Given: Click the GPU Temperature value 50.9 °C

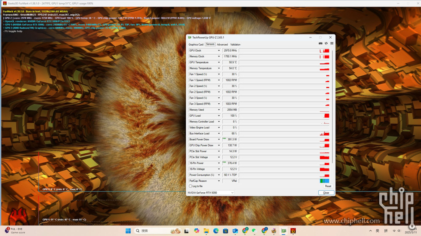Looking at the screenshot, I should click(230, 62).
